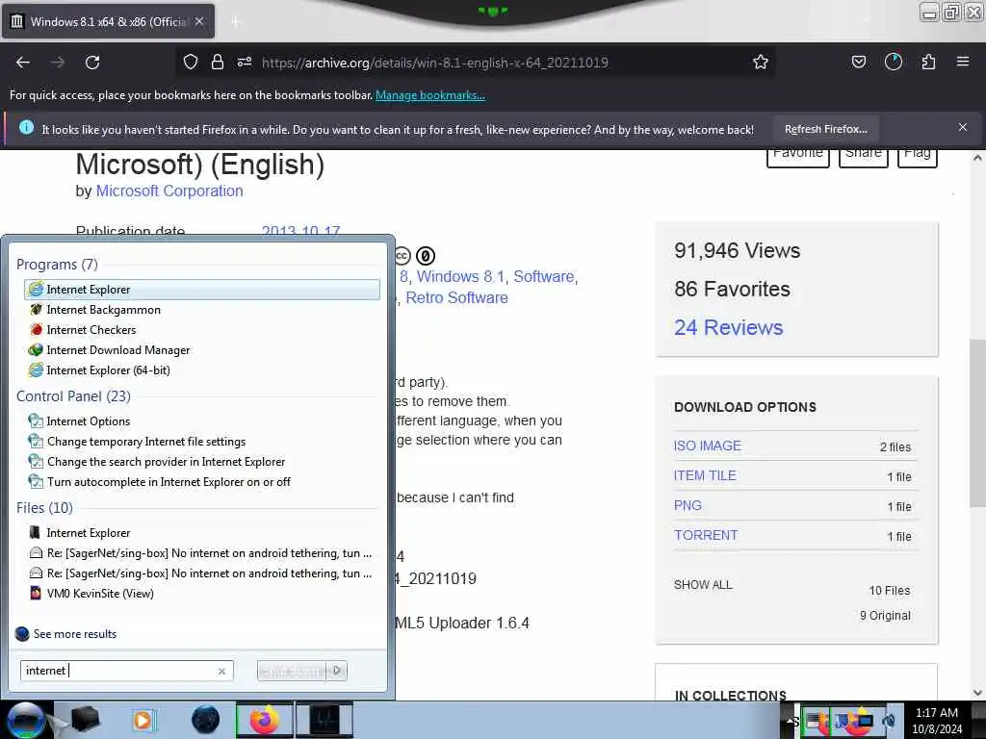Click the 2013-10-17 publication date link
This screenshot has width=986, height=739.
[300, 231]
